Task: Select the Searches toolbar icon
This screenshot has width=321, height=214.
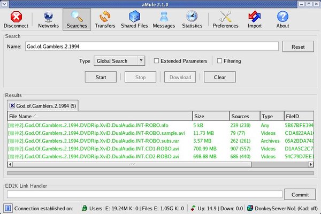Action: click(77, 20)
